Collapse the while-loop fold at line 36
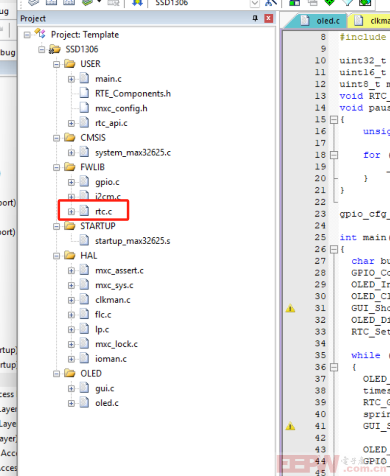390x476 pixels. coord(334,367)
